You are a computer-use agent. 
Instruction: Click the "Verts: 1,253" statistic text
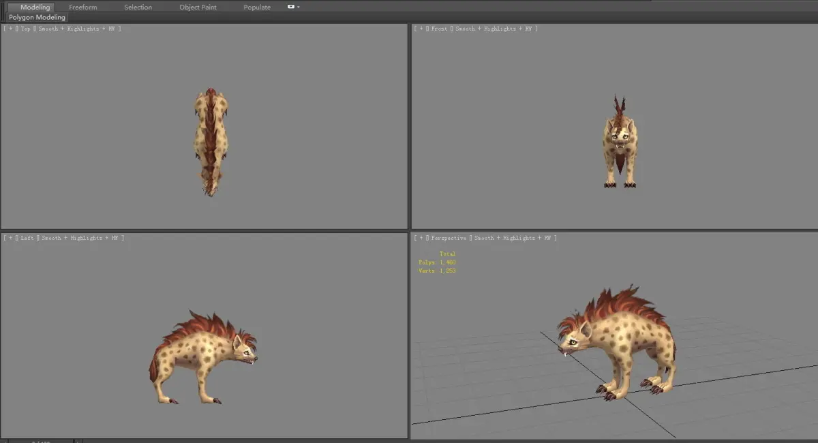tap(437, 271)
